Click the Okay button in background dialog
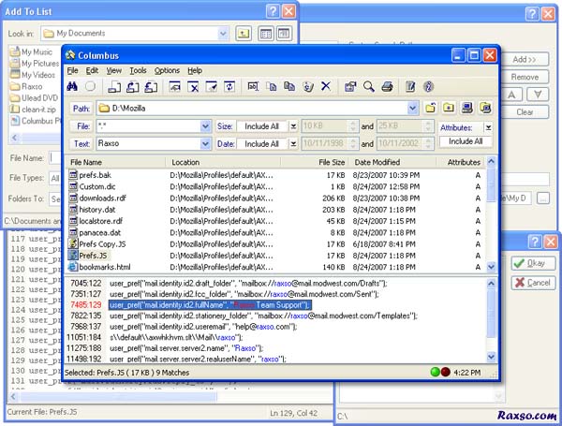Screen dimensions: 562x426 pos(533,263)
